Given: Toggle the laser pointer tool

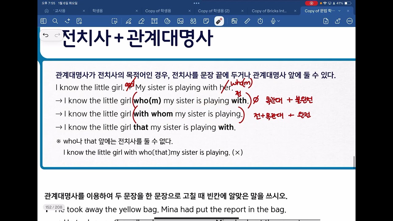Looking at the screenshot, I should click(219, 21).
